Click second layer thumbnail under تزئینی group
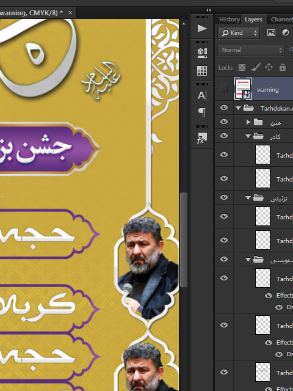 click(262, 240)
